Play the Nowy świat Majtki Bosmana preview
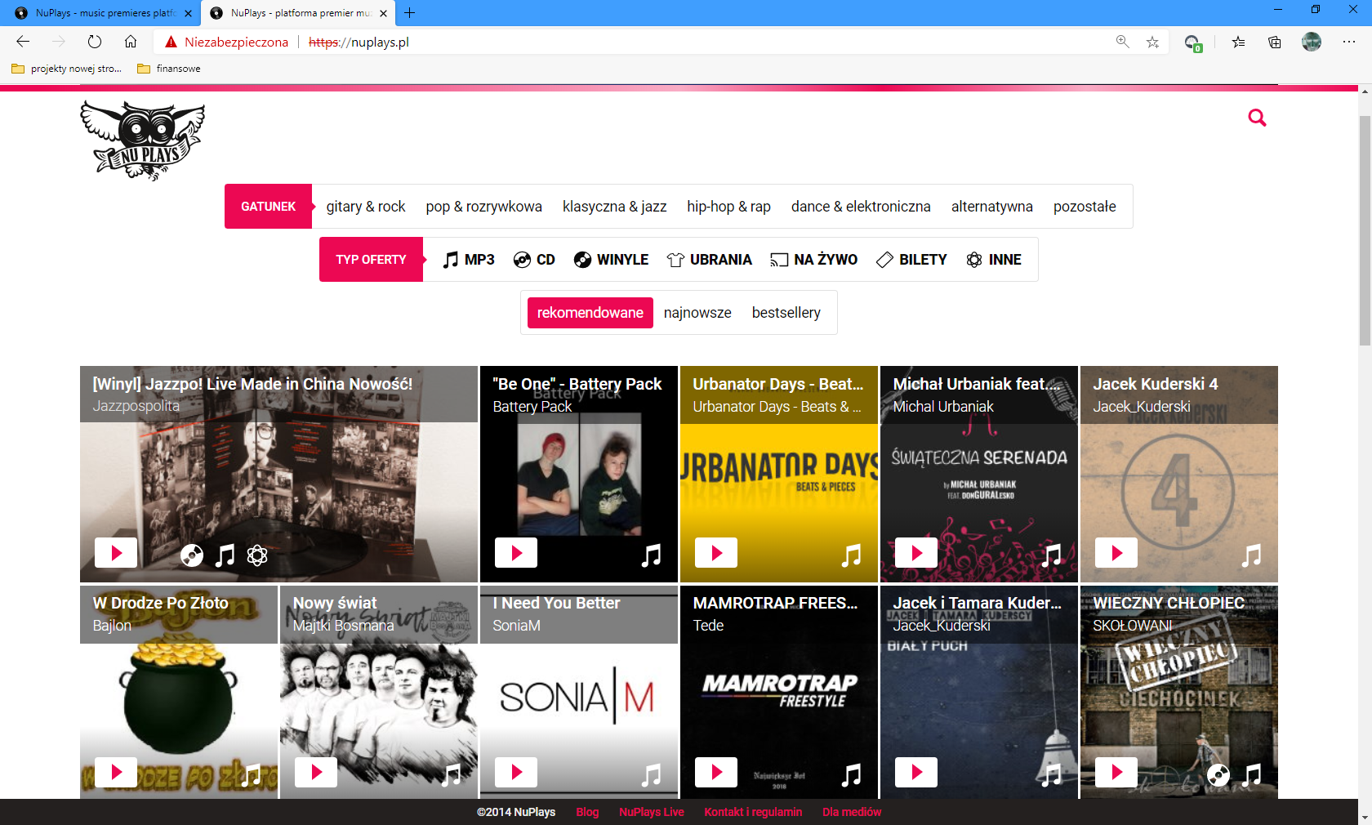The height and width of the screenshot is (825, 1372). coord(316,772)
